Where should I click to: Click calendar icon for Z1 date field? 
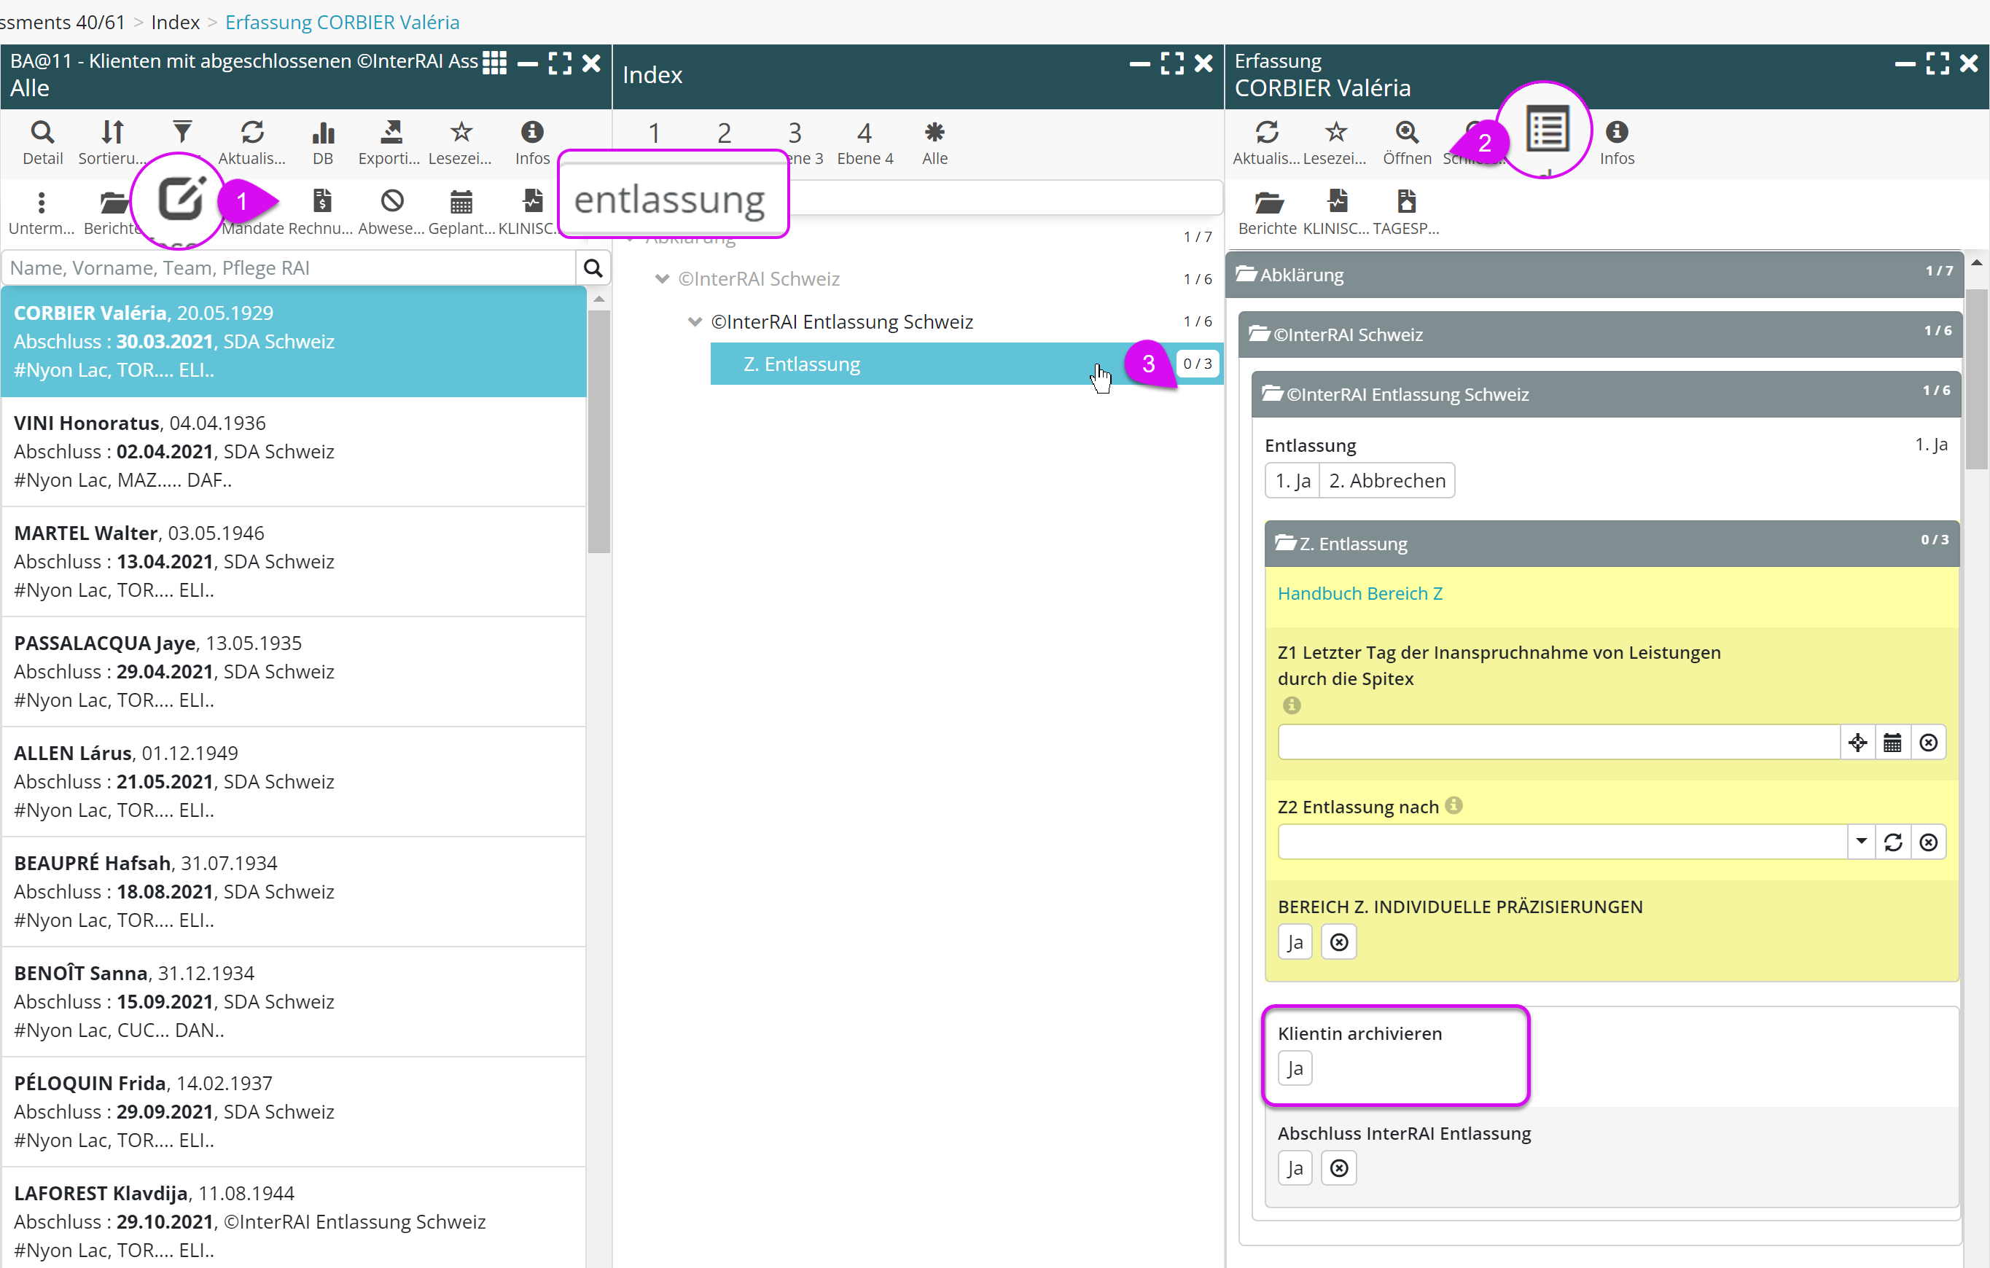1892,743
